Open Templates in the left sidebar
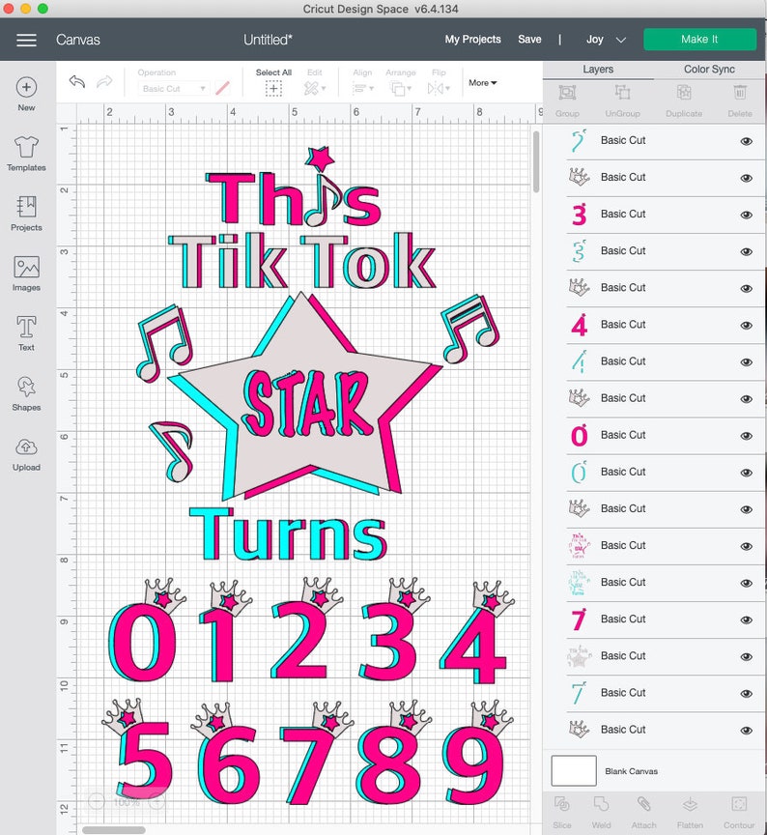The width and height of the screenshot is (767, 835). pyautogui.click(x=26, y=154)
